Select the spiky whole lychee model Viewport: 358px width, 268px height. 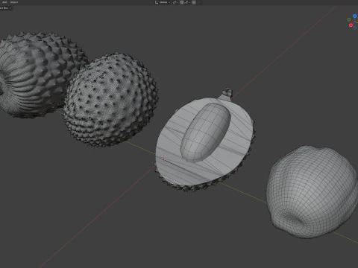tap(110, 99)
